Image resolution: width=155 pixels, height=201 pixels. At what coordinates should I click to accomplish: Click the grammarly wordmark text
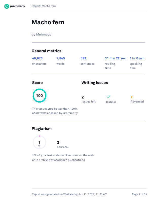(x=18, y=6)
